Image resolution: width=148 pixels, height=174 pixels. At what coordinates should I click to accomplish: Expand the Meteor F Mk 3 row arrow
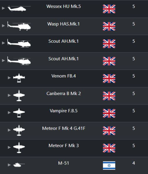coord(9,147)
